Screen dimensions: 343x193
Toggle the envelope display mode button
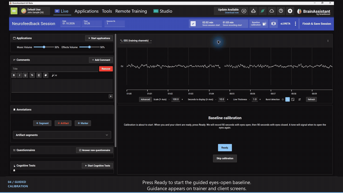pyautogui.click(x=293, y=99)
